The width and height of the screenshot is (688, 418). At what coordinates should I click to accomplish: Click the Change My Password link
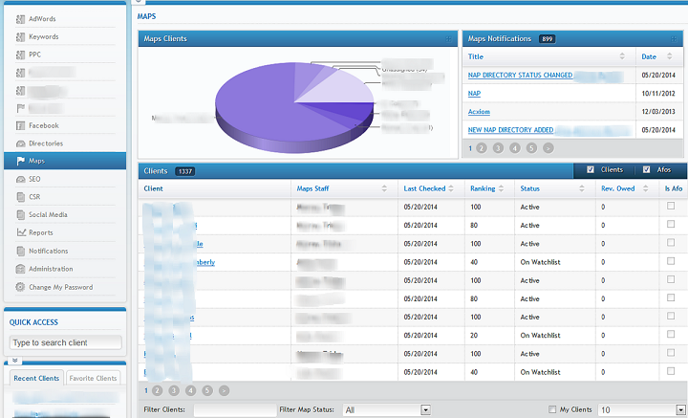[x=60, y=287]
